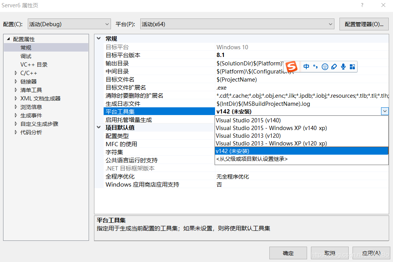
Task: Click the 平台工具集 property label
Action: click(x=120, y=112)
